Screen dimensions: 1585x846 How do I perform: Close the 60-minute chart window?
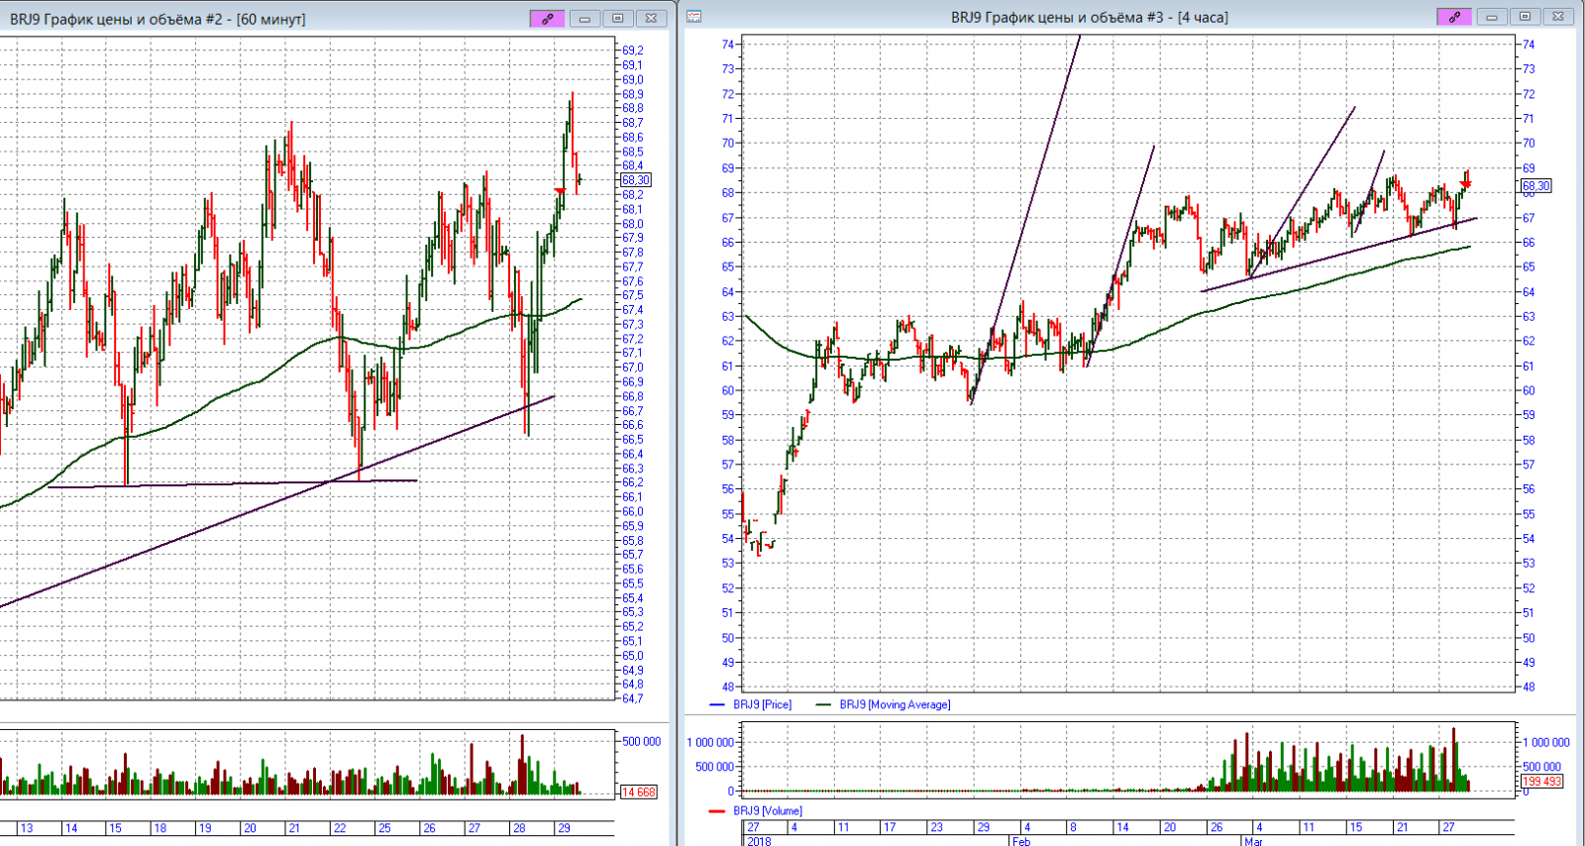coord(651,18)
